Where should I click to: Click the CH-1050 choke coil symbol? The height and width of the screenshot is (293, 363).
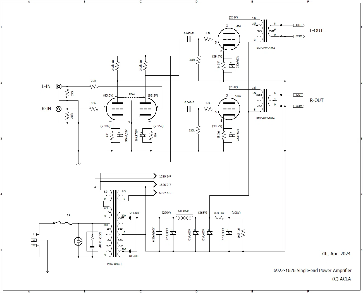tap(184, 217)
